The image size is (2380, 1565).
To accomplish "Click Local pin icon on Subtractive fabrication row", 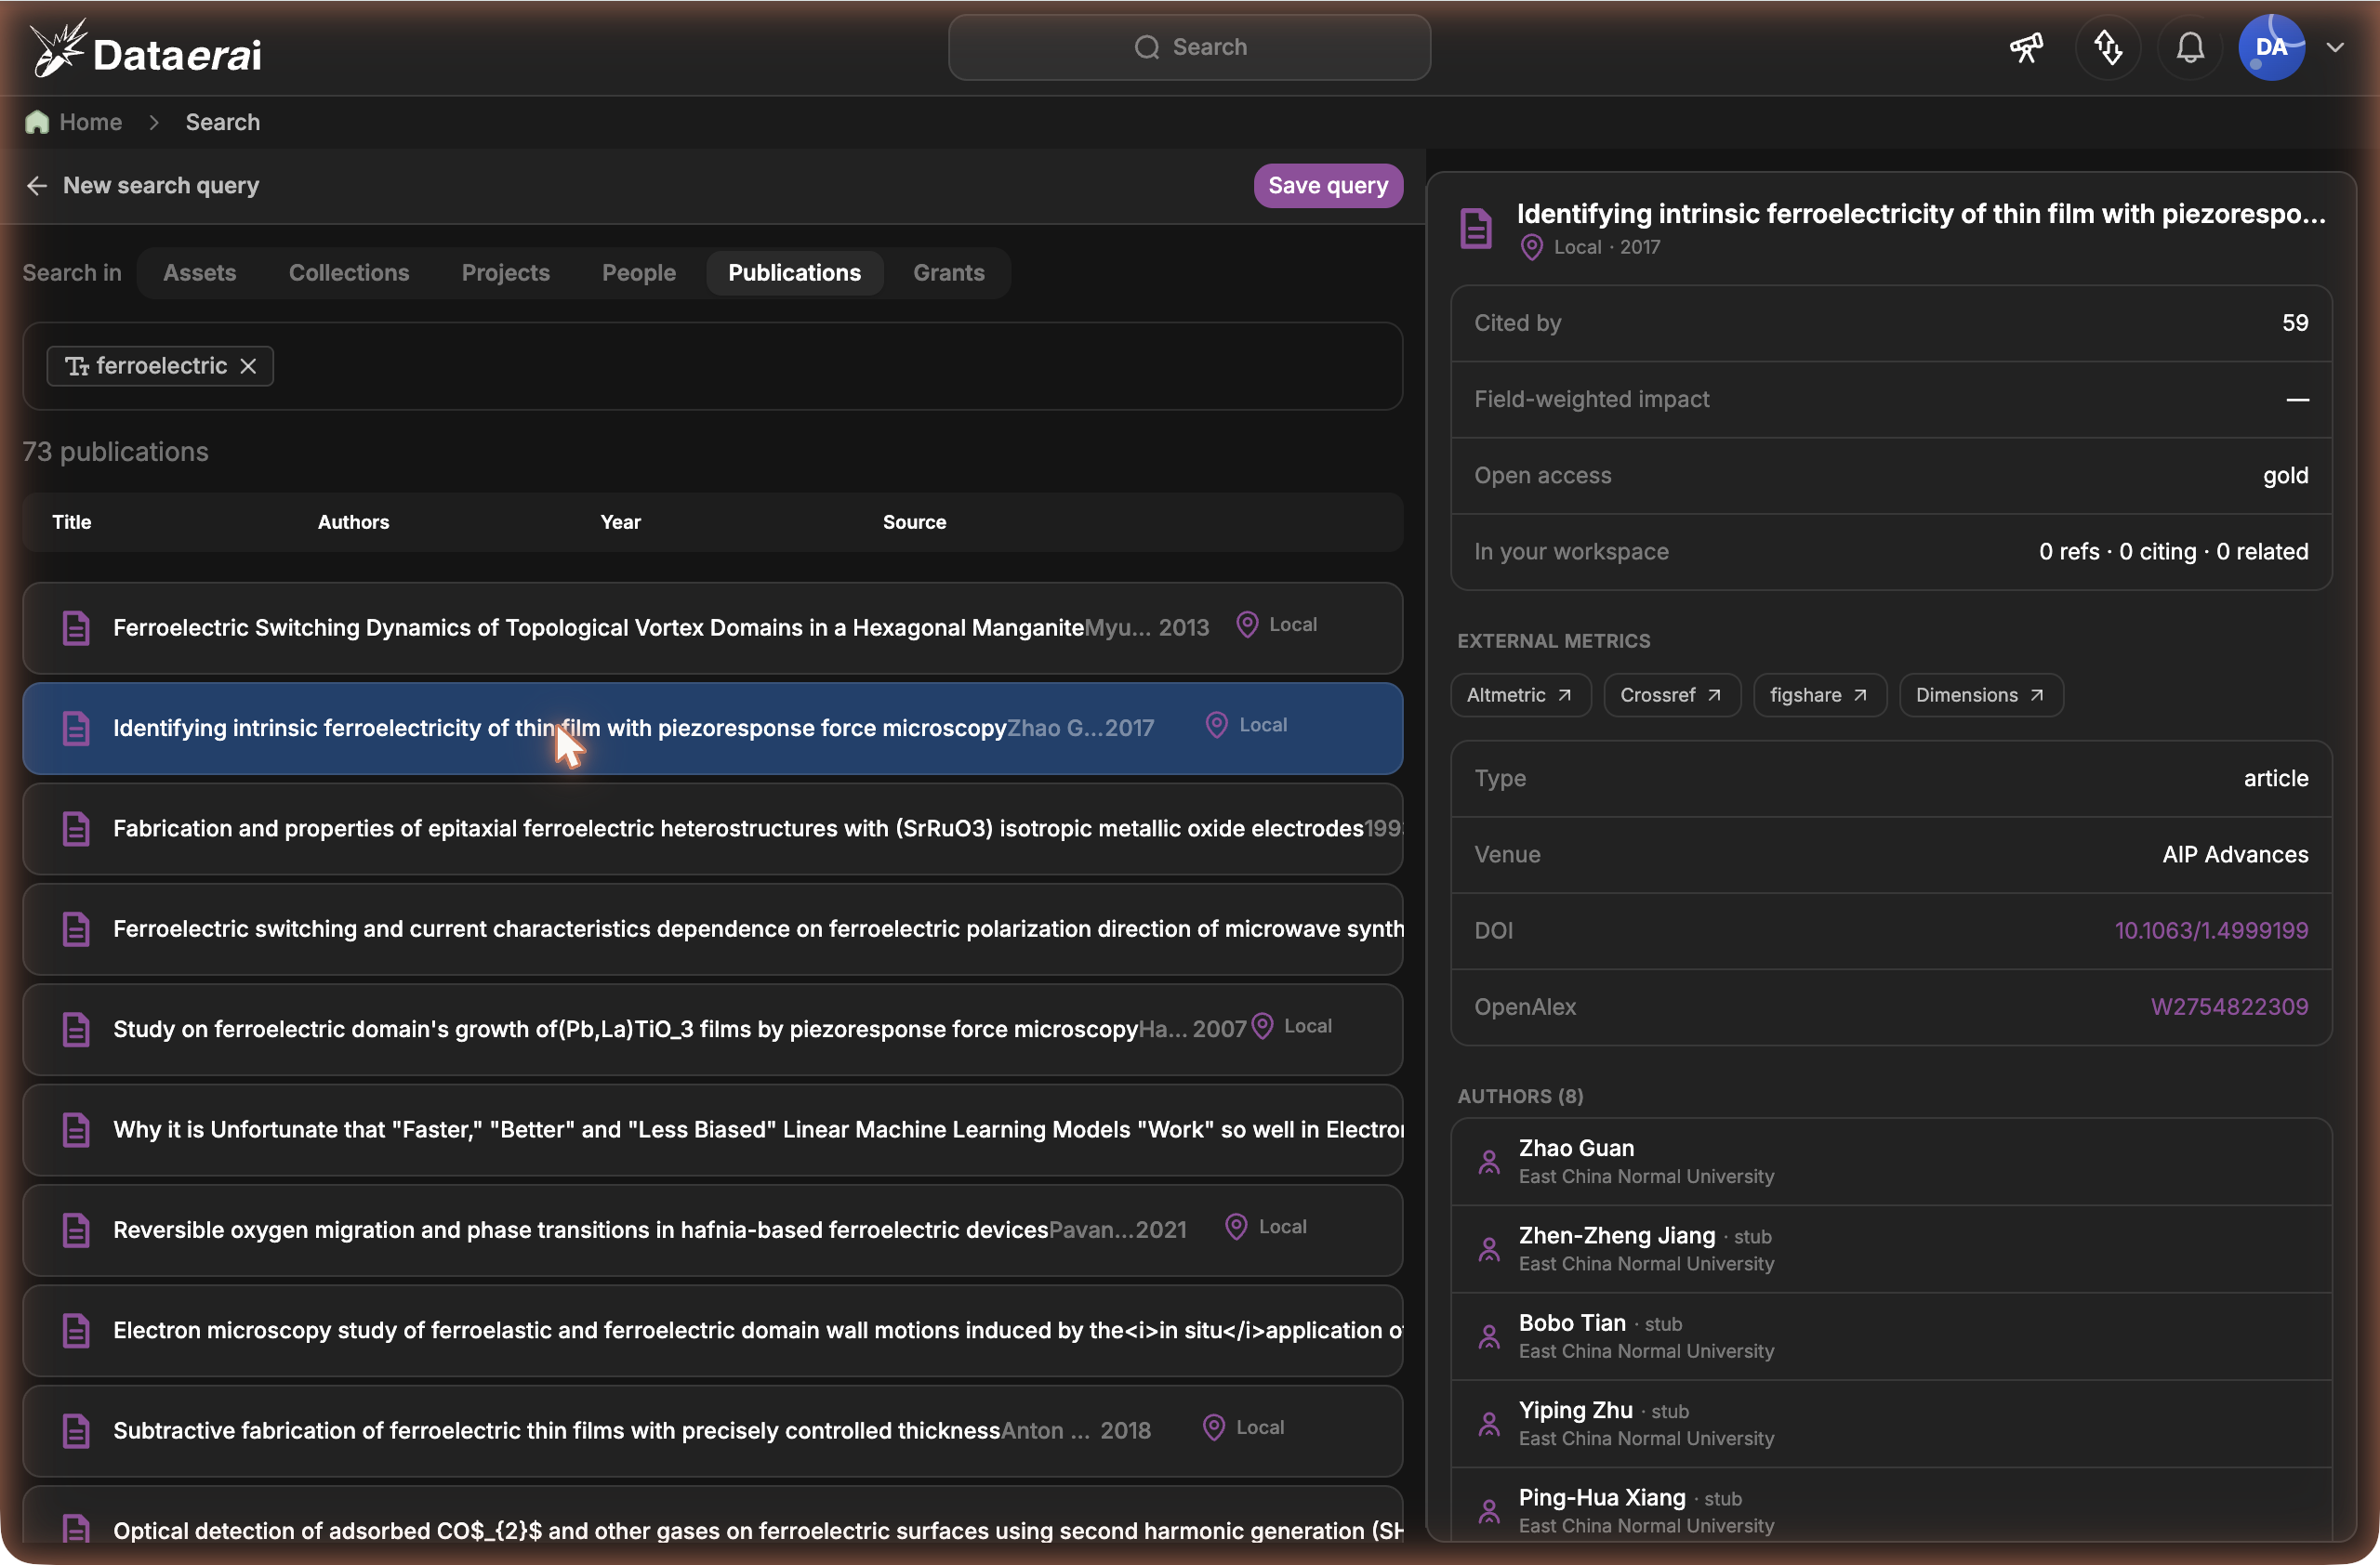I will pos(1214,1428).
